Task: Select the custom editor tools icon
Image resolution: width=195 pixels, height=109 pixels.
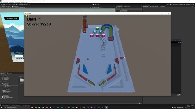Action: click(16, 5)
